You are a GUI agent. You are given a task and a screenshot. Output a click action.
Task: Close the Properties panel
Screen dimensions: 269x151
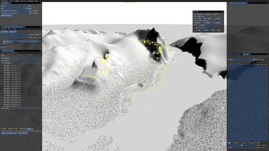268,3
